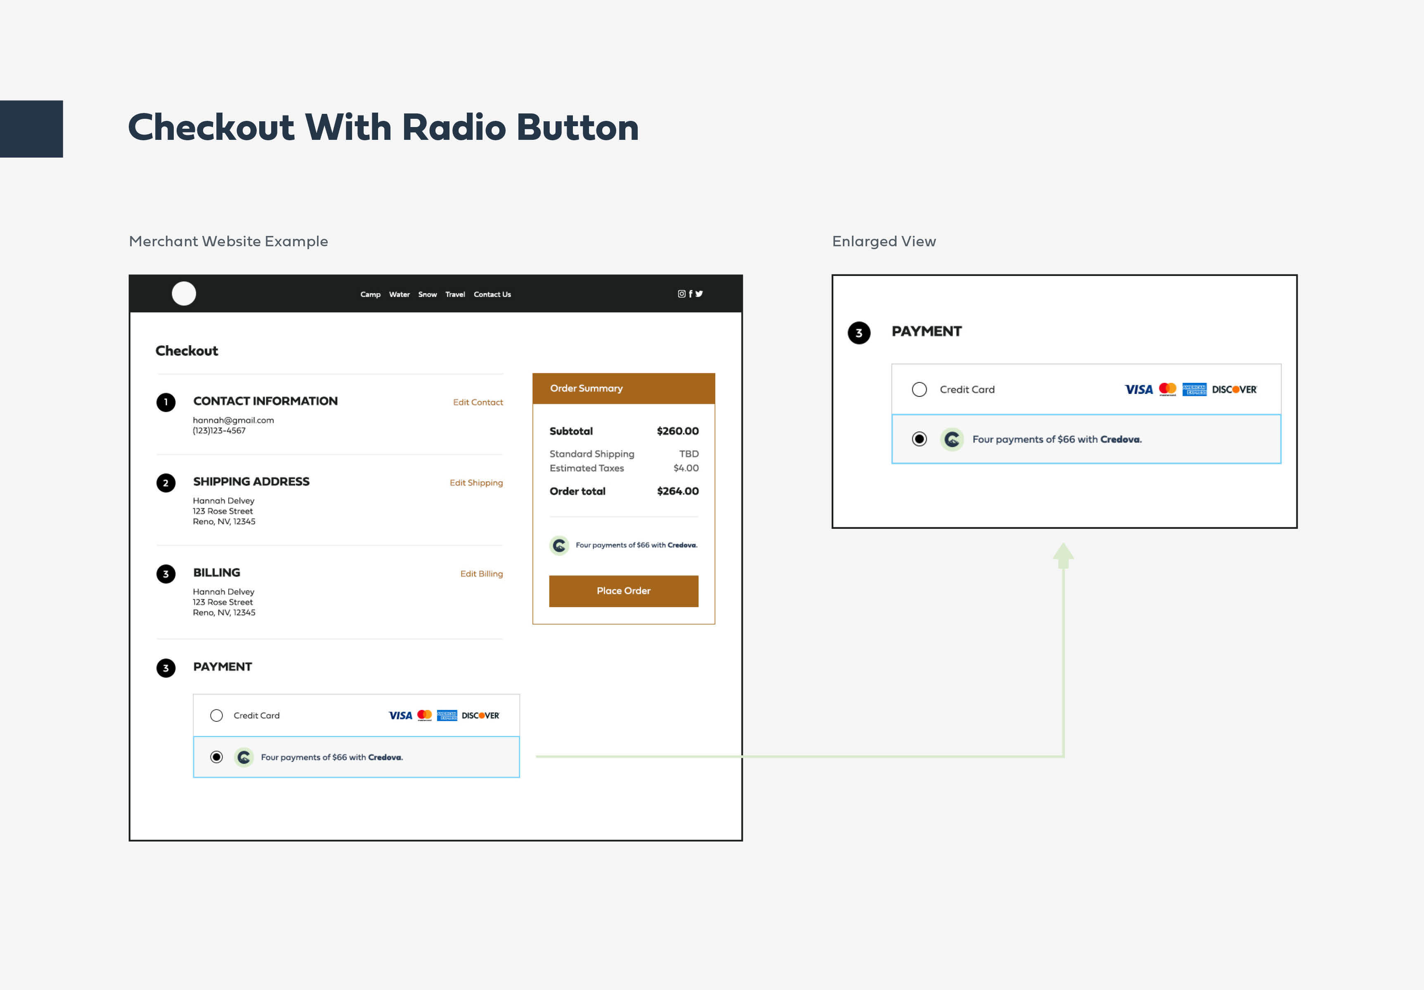This screenshot has height=990, width=1424.
Task: Click American Express logo in merchant checkout
Action: point(447,715)
